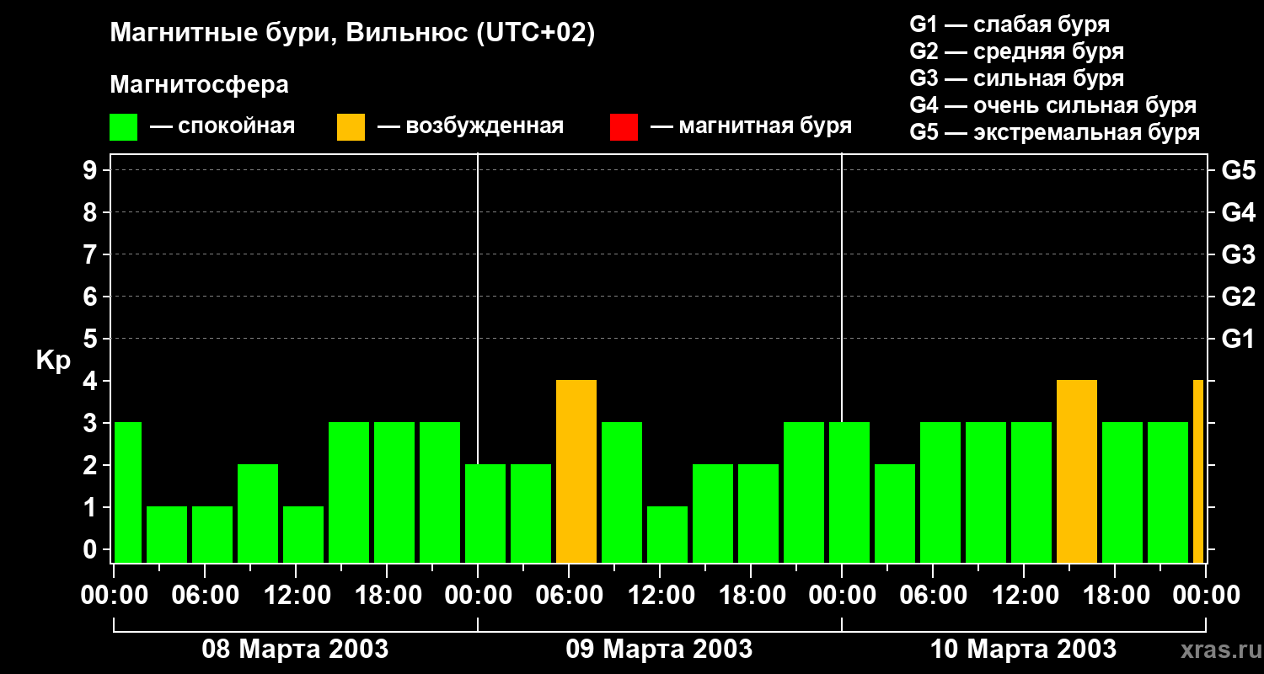
Task: Click the red legend swatch for магнитная буря
Action: (624, 126)
